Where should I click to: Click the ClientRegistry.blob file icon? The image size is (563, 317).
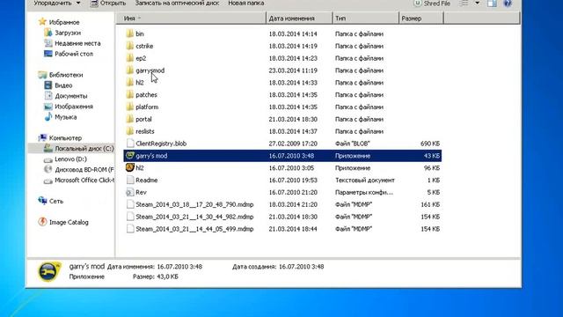click(130, 144)
